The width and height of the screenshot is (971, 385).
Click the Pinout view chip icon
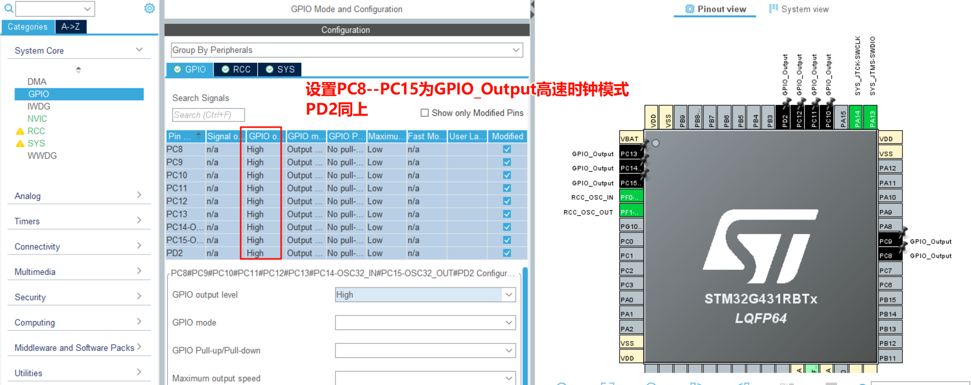coord(689,9)
